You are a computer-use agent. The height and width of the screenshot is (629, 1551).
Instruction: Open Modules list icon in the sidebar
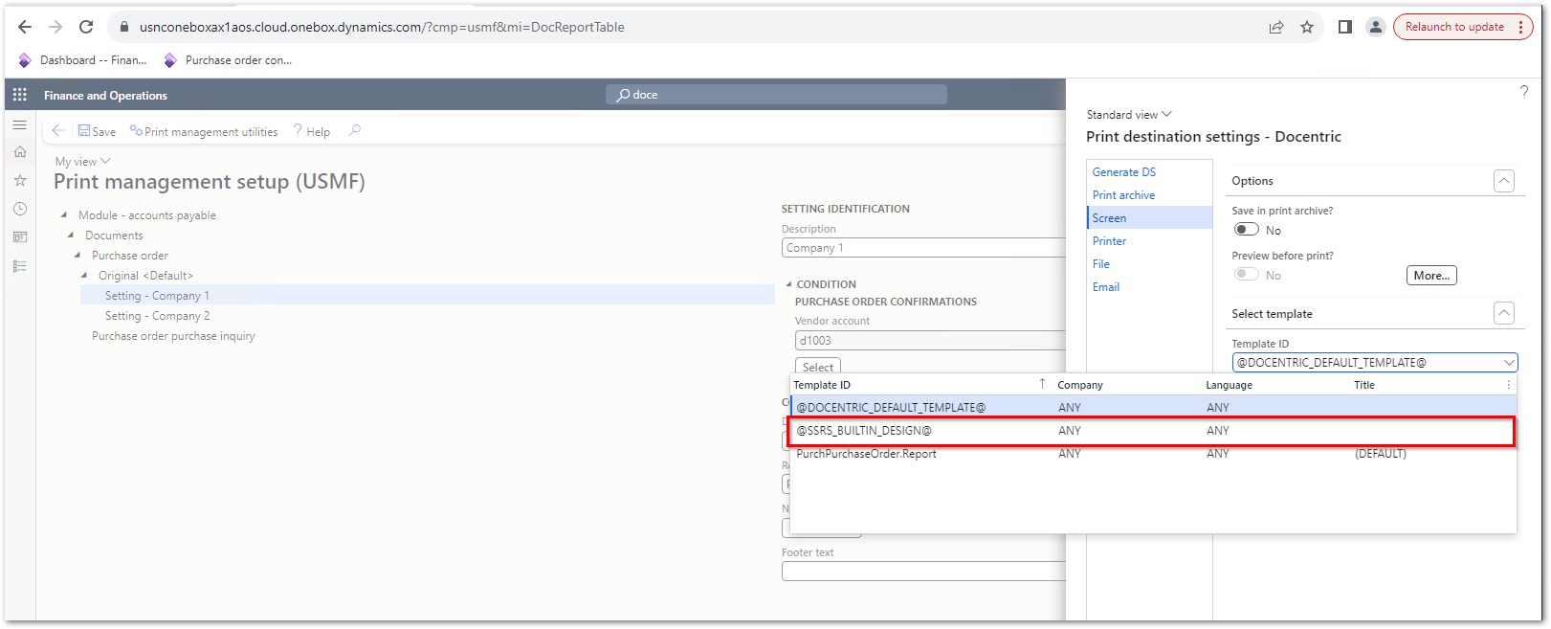point(19,265)
